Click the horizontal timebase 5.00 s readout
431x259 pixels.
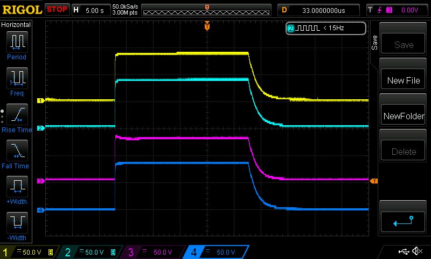point(95,10)
